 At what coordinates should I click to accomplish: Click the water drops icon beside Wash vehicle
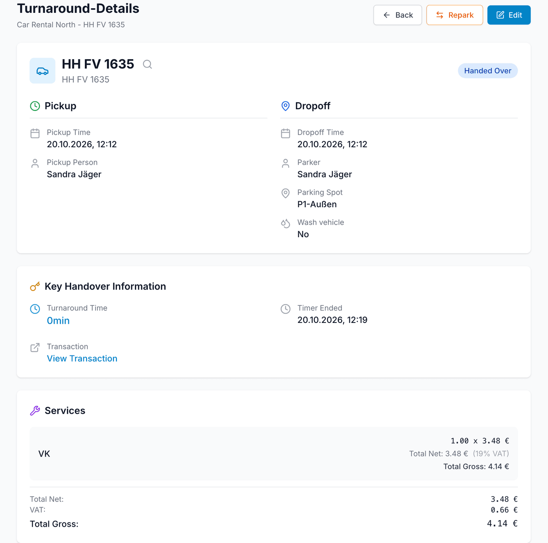286,223
